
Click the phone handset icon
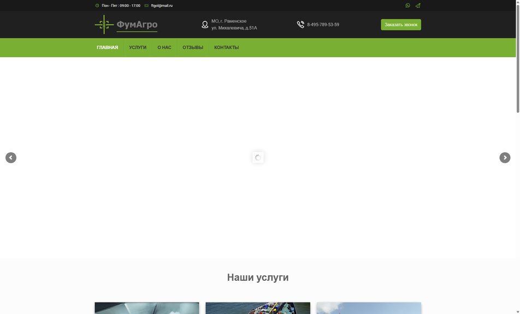(300, 25)
